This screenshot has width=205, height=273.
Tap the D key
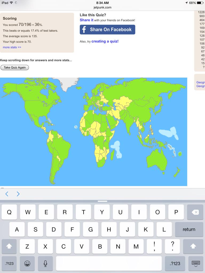pyautogui.click(x=54, y=229)
